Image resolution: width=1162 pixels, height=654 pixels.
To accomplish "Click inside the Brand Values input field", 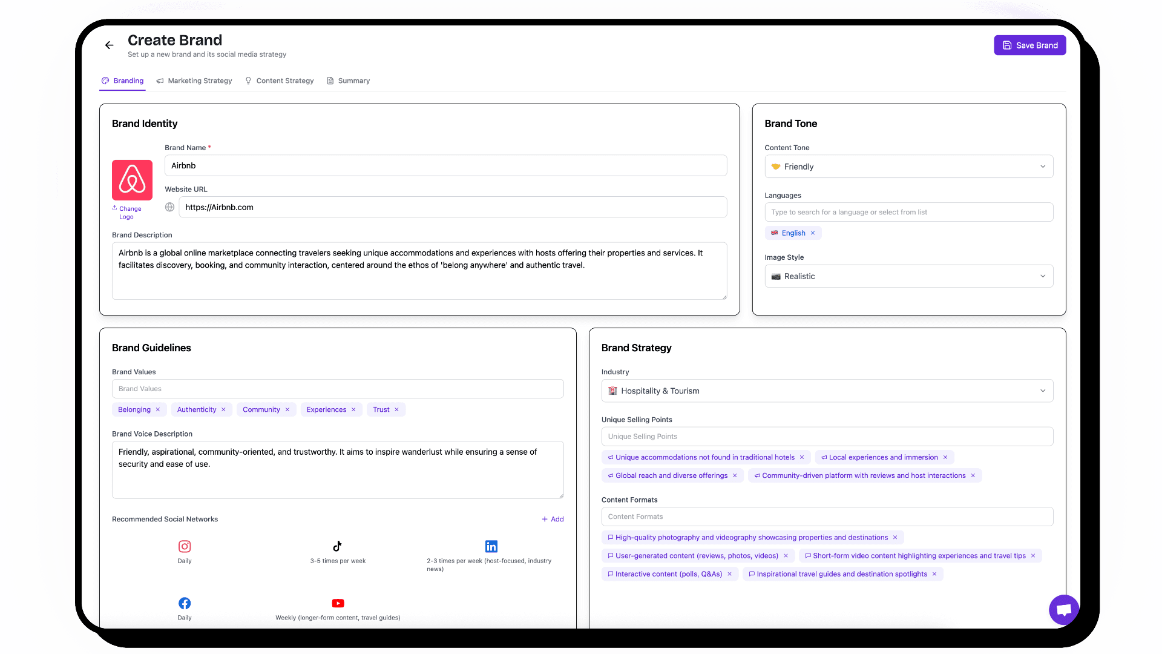I will tap(337, 388).
